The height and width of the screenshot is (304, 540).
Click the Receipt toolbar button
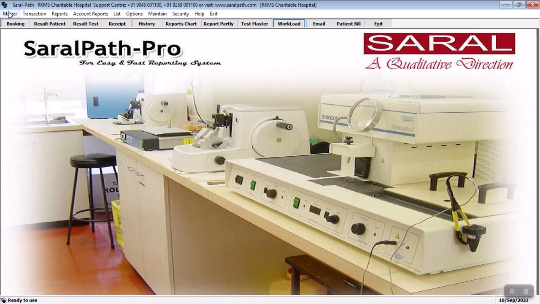[x=117, y=24]
